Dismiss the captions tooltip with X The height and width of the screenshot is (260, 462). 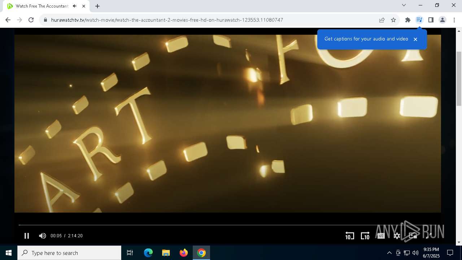pyautogui.click(x=415, y=39)
